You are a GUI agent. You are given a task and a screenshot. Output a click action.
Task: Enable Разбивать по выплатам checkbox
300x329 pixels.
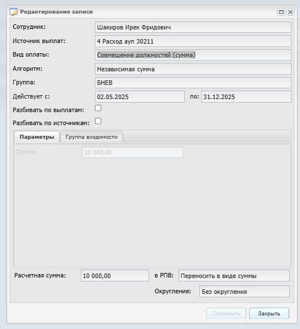pyautogui.click(x=98, y=108)
